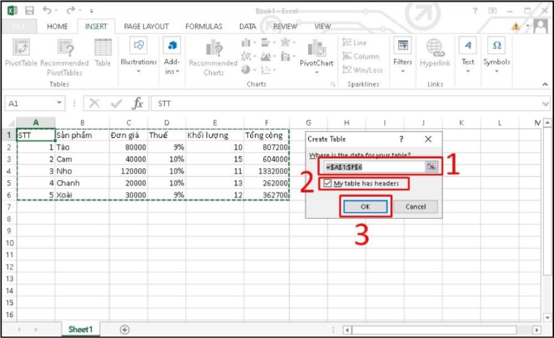Image resolution: width=554 pixels, height=338 pixels.
Task: Click the table range input field
Action: 375,167
